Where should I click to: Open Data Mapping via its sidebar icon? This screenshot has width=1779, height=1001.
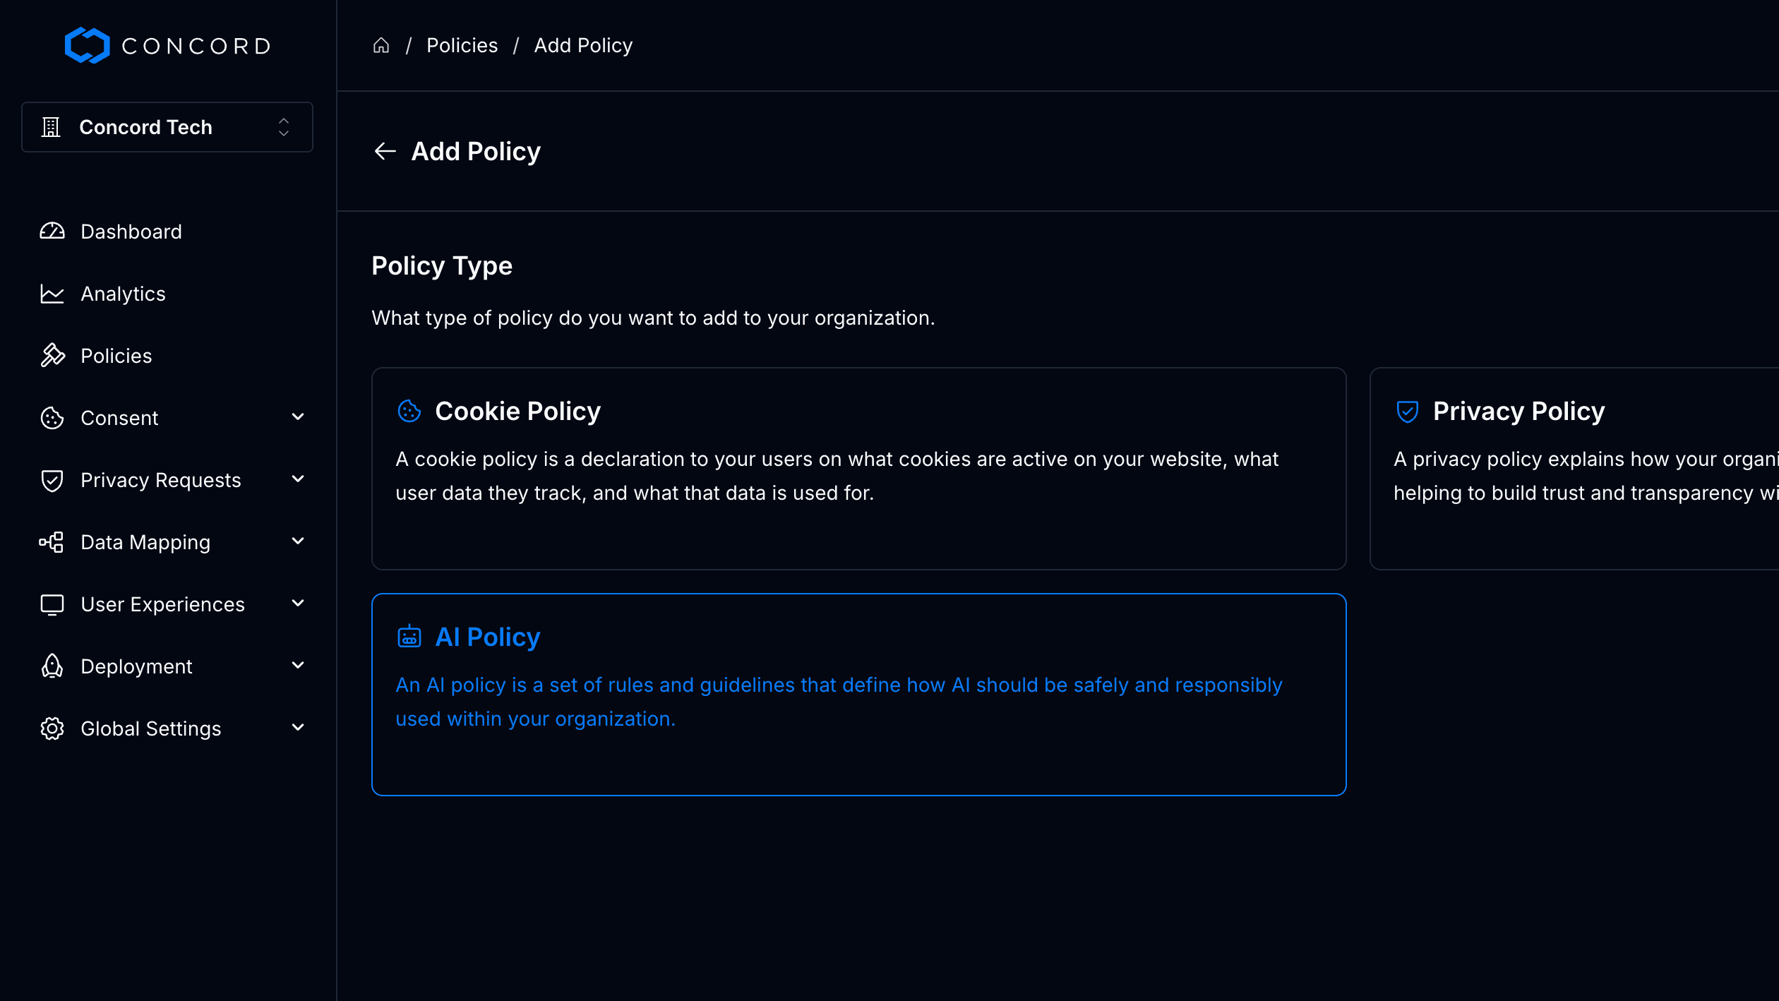tap(51, 541)
